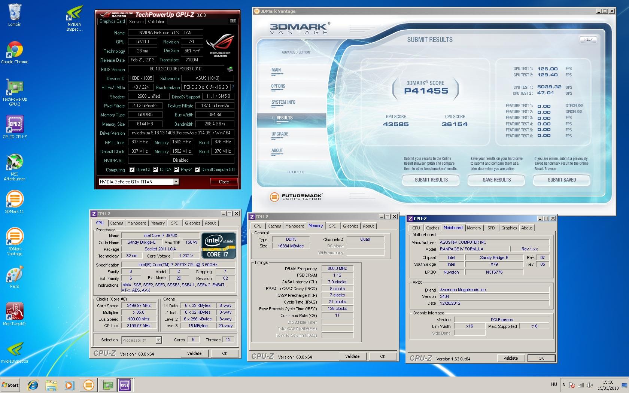Open Caches tab in CPU-Z processor window
Viewport: 629px width, 393px height.
pos(116,223)
